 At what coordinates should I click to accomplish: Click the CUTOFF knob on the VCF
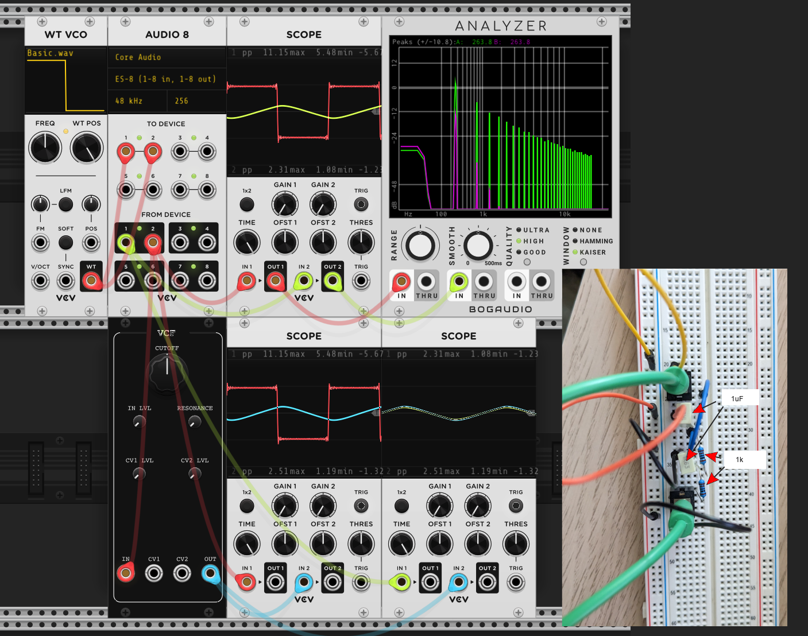pos(167,373)
